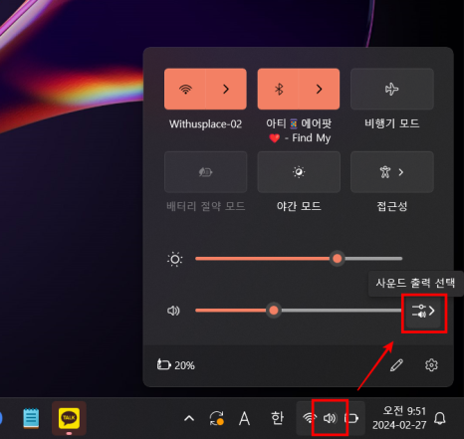Expand the Bluetooth devices chevron
Image resolution: width=464 pixels, height=439 pixels.
point(320,89)
